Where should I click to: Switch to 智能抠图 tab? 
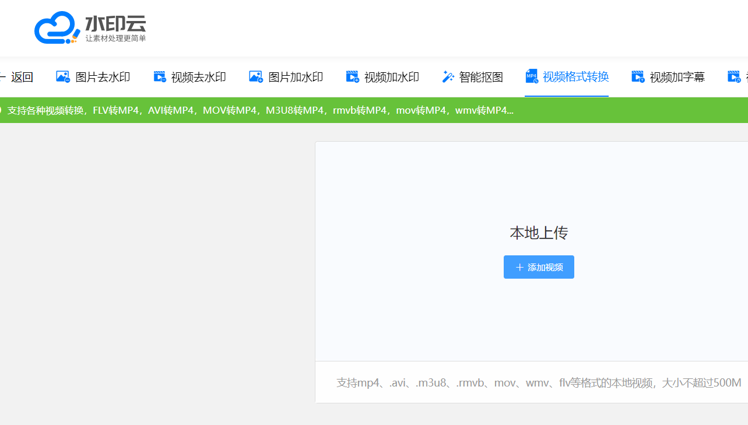point(472,77)
